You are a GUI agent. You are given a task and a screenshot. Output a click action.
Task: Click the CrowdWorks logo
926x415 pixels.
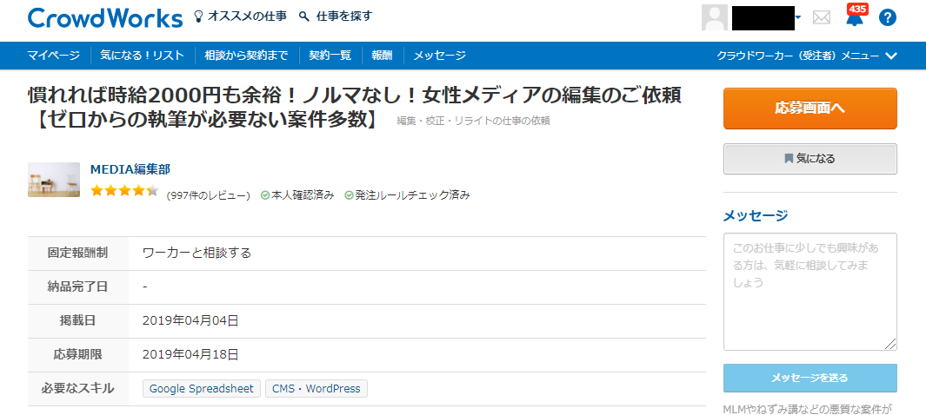[x=105, y=17]
